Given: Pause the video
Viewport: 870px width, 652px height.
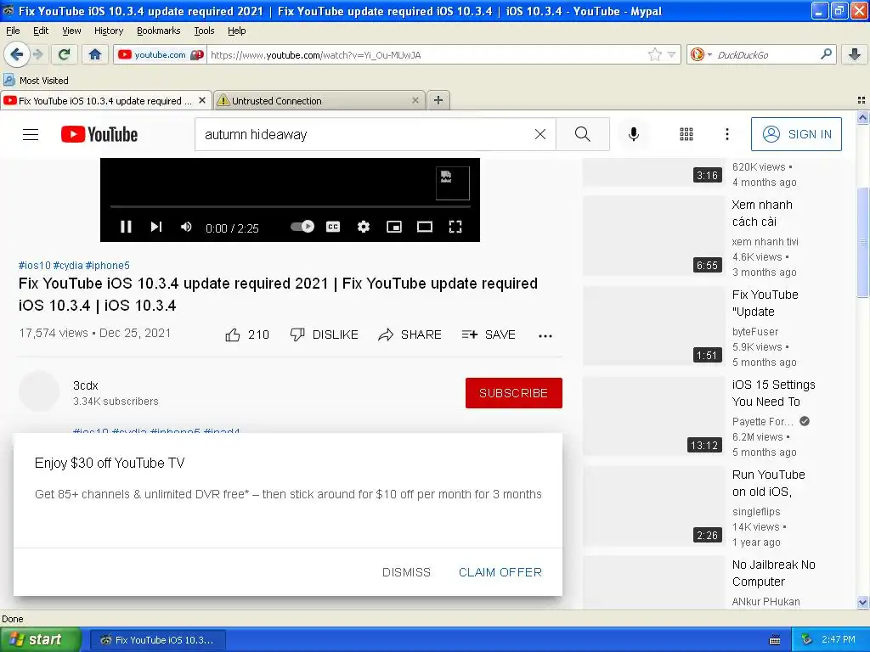Looking at the screenshot, I should (x=126, y=227).
